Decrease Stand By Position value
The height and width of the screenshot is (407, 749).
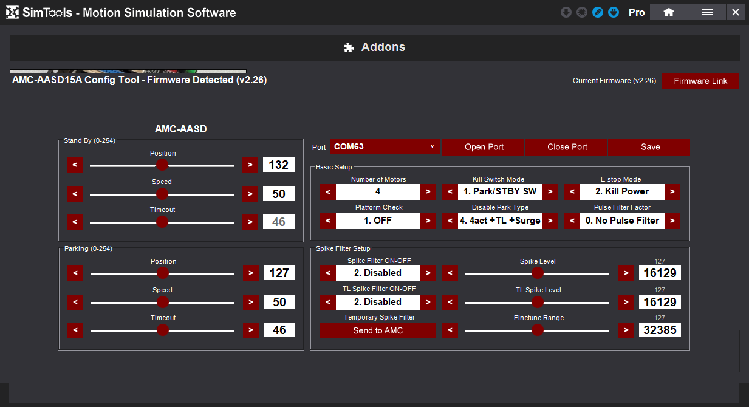tap(74, 165)
